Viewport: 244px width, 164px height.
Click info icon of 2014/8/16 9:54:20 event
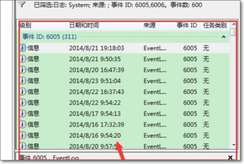pos(23,136)
